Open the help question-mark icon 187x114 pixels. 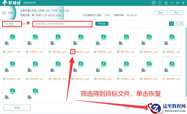(154, 3)
